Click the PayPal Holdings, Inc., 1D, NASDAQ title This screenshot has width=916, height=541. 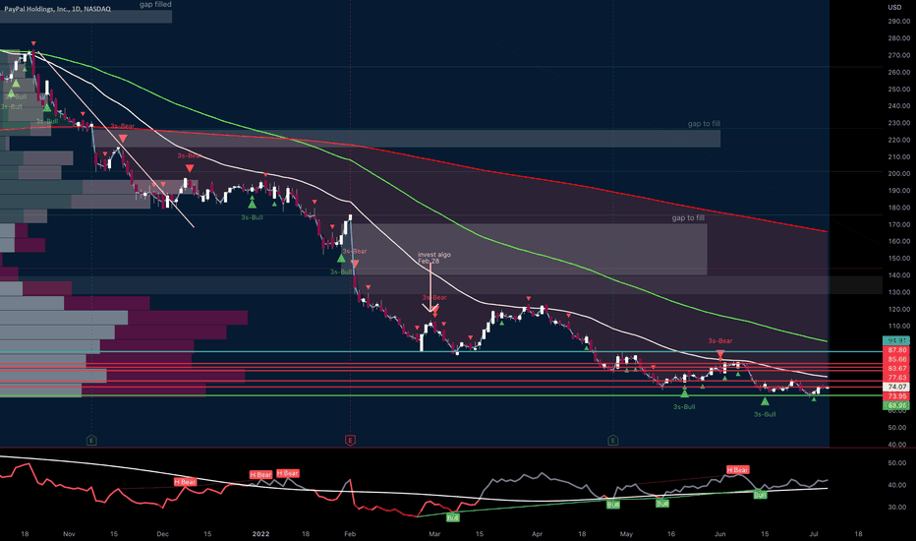pos(57,10)
